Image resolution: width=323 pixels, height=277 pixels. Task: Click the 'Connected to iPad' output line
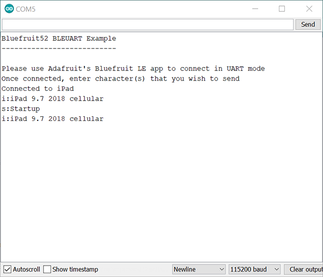38,89
